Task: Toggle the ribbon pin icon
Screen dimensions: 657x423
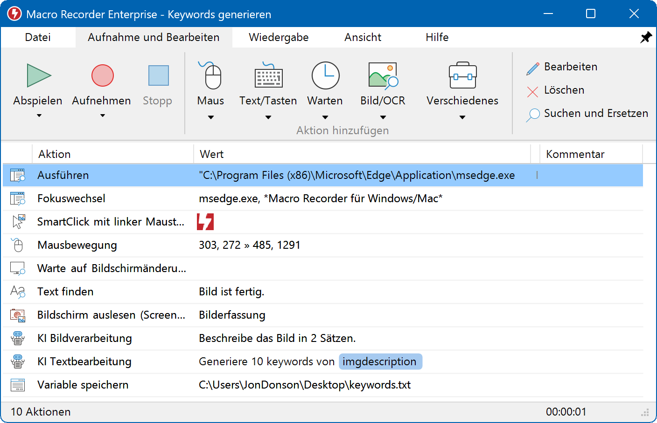Action: tap(646, 37)
